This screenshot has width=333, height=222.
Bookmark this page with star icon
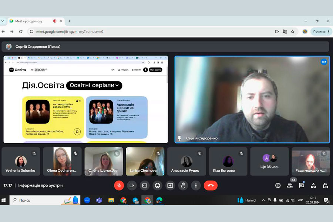click(x=293, y=32)
